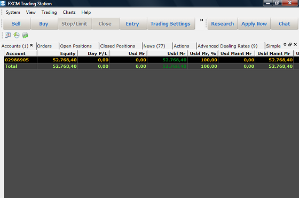
Task: Click the Apply Now button
Action: coord(254,23)
